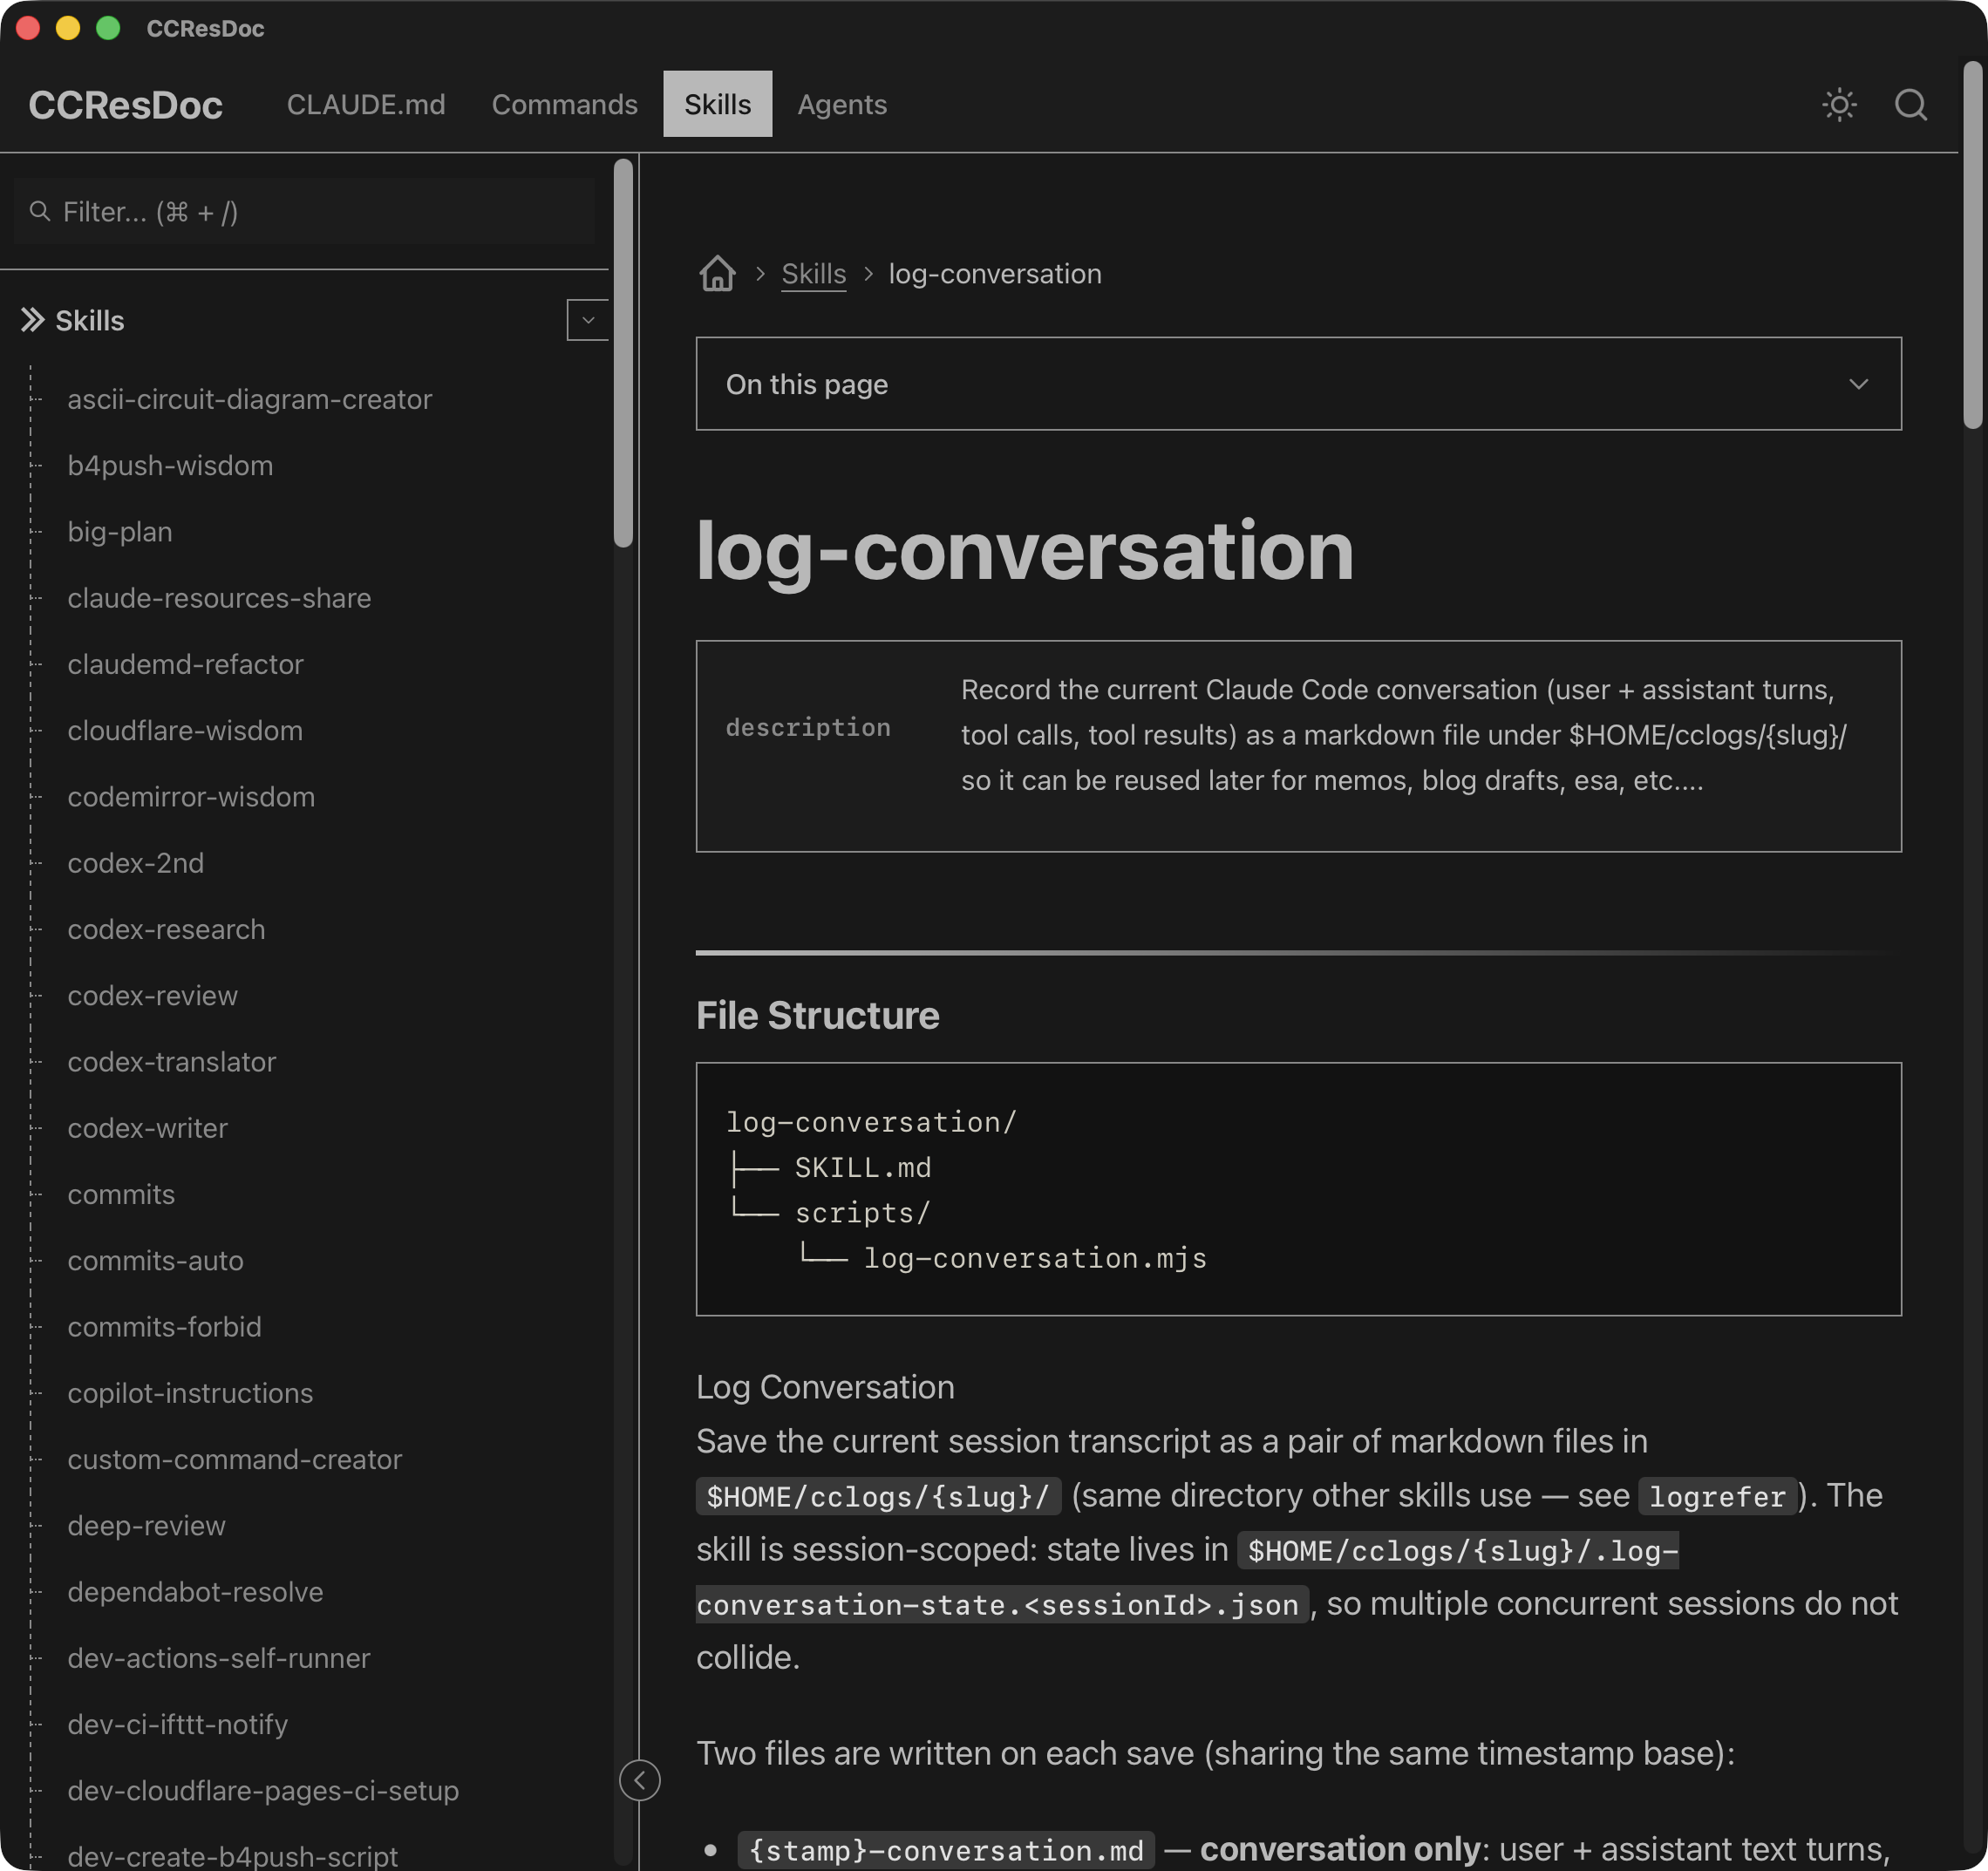The image size is (1988, 1871).
Task: Select dev-actions-self-runner entry
Action: click(x=219, y=1658)
